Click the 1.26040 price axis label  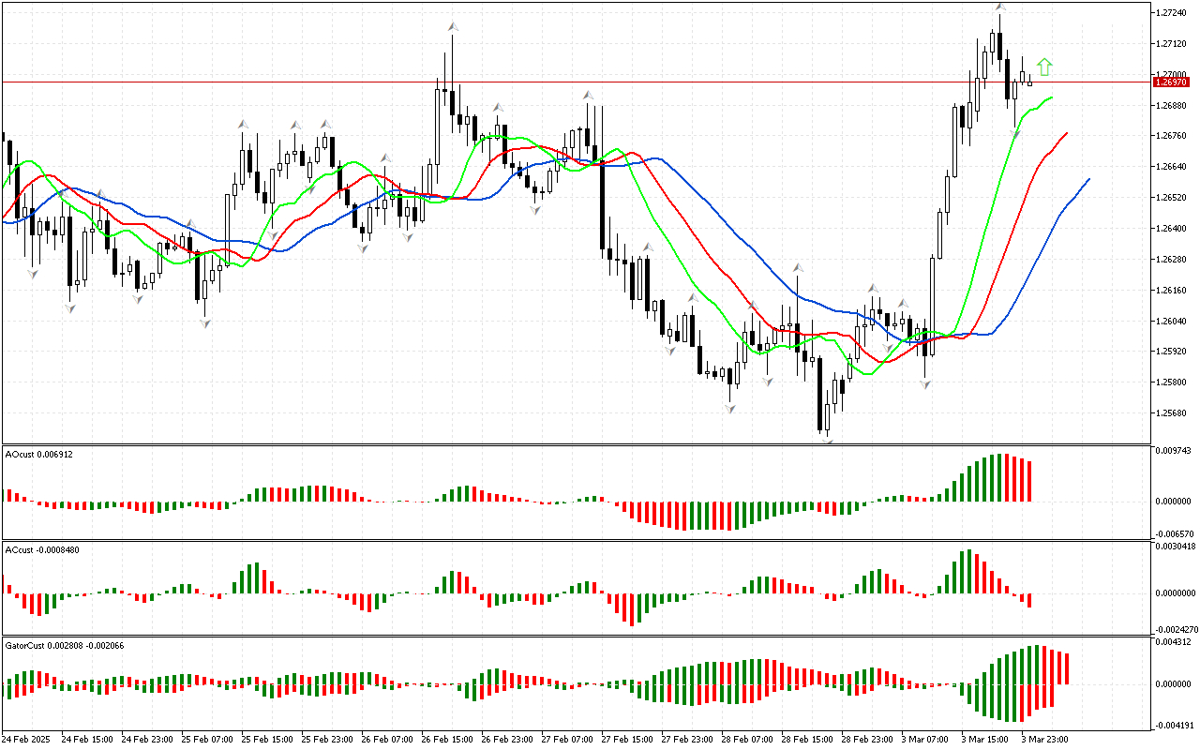point(1172,322)
